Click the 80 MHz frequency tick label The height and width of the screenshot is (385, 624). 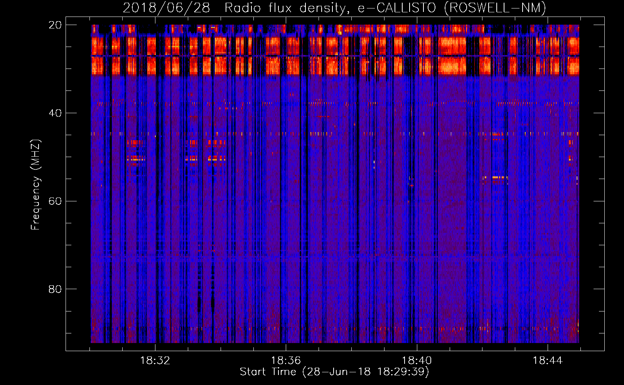[55, 289]
